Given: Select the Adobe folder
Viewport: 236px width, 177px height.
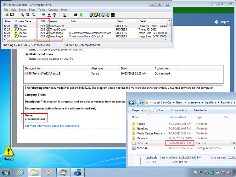Looking at the screenshot, I should pos(138,124).
